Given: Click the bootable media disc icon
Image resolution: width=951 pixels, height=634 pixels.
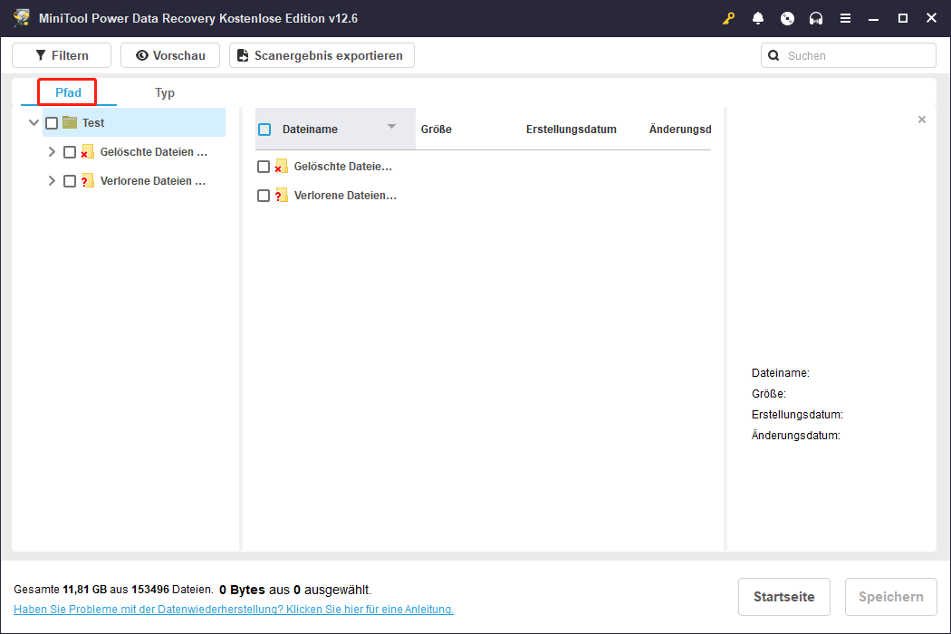Looking at the screenshot, I should tap(787, 18).
